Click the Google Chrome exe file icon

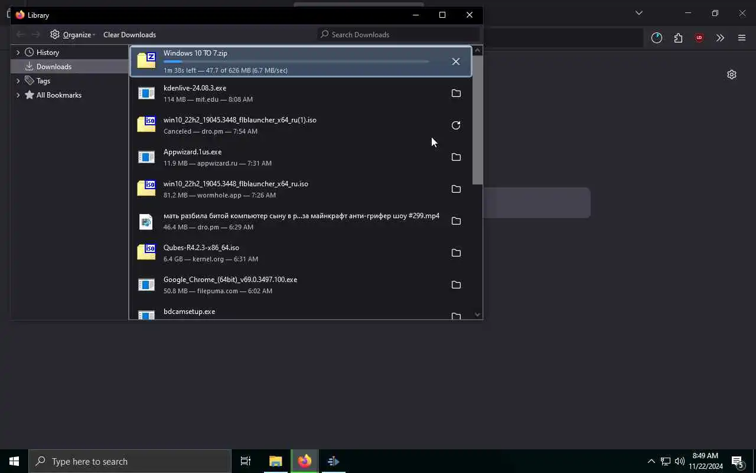[146, 285]
